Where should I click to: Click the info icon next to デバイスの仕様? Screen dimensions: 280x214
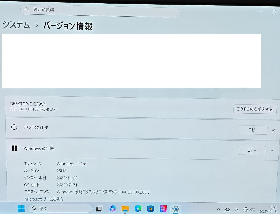click(14, 127)
